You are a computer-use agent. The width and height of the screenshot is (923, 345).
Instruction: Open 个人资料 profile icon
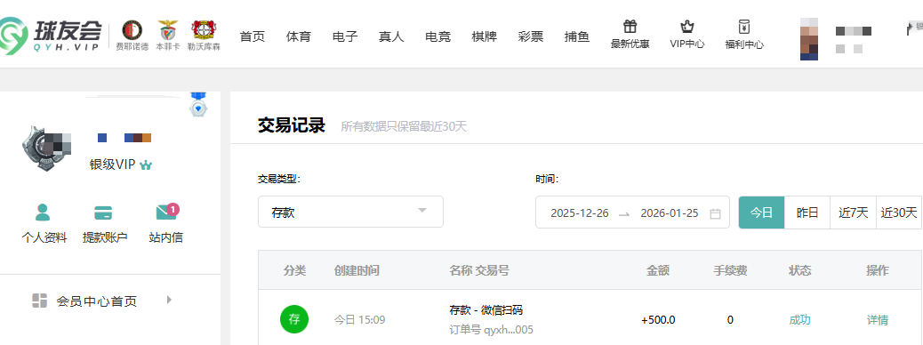pyautogui.click(x=43, y=213)
